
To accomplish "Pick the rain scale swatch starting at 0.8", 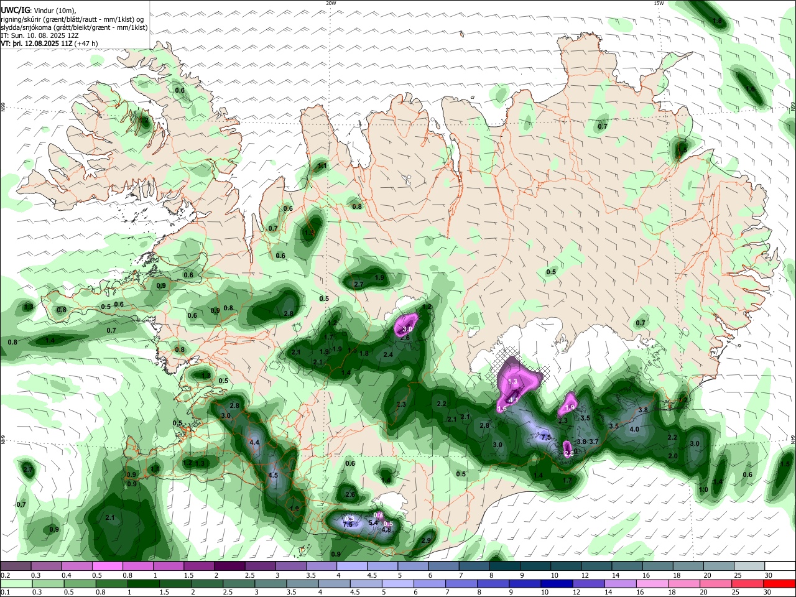I will [111, 583].
